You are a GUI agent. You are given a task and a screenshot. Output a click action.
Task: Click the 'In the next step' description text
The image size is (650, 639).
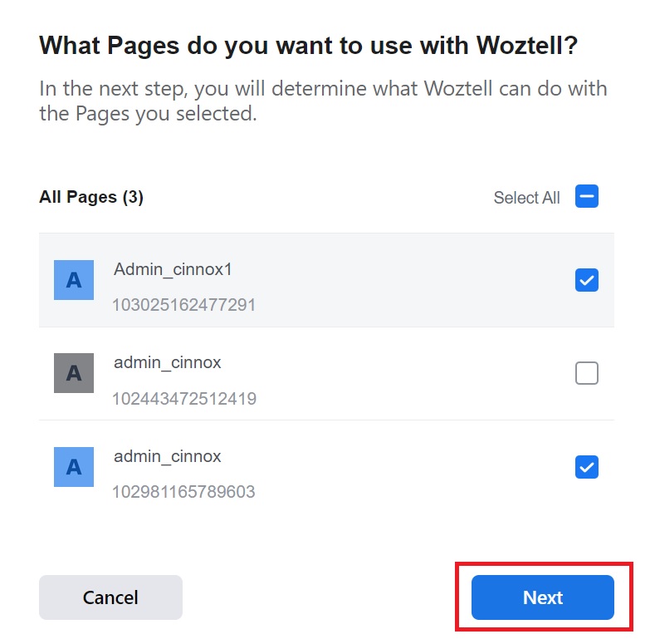(323, 88)
